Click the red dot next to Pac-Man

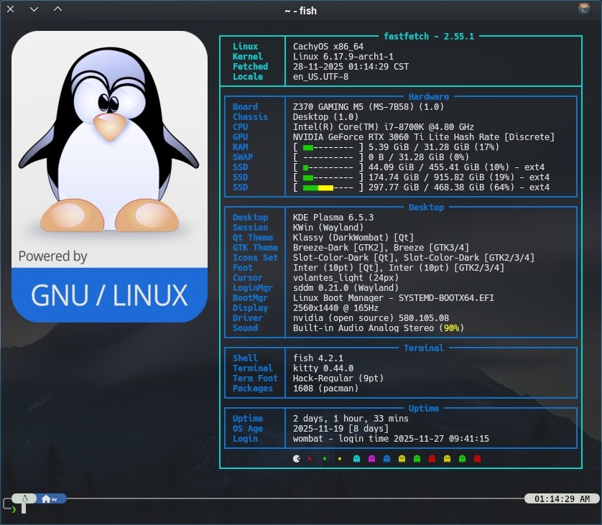point(310,457)
